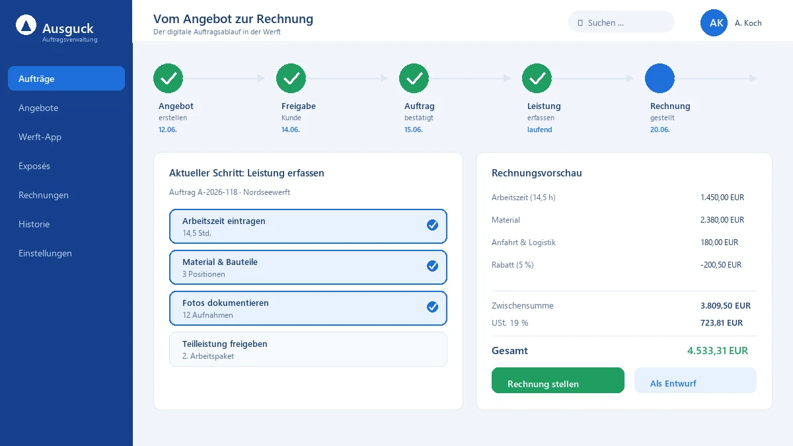
Task: Click Auftrag A-2026-118 · Nordseewerft text
Action: pyautogui.click(x=229, y=192)
